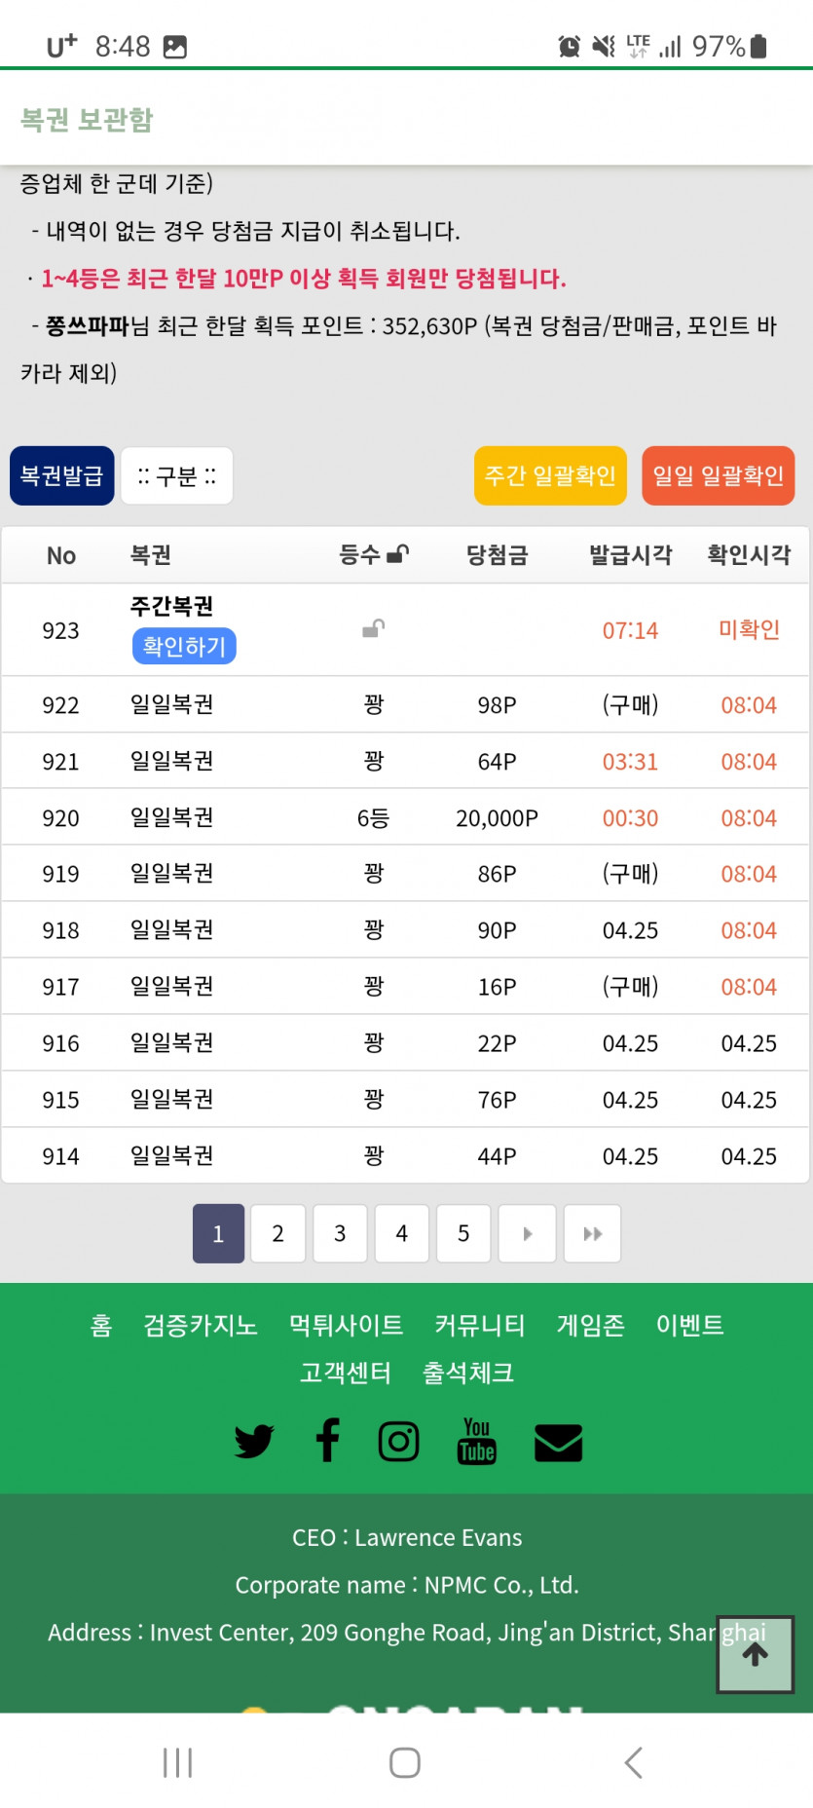
Task: Open the Twitter social icon
Action: (254, 1441)
